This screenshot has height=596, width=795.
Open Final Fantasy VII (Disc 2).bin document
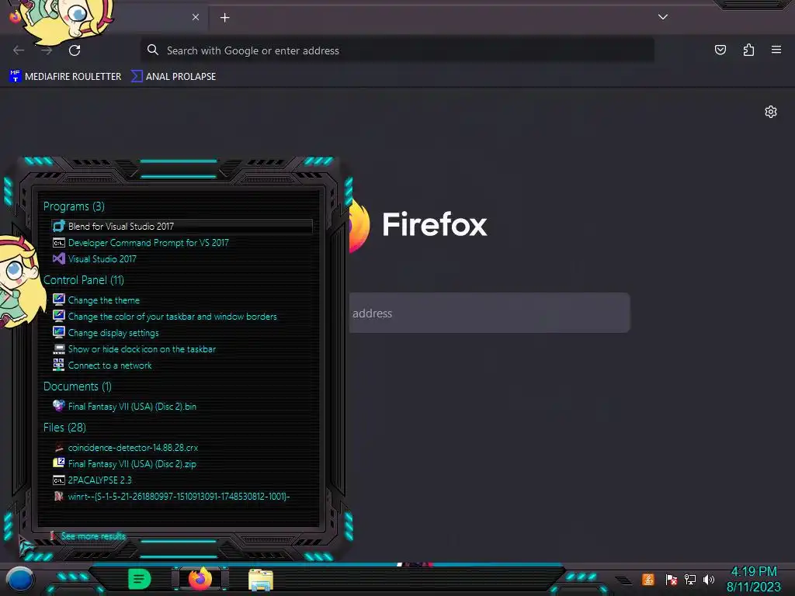pos(132,407)
